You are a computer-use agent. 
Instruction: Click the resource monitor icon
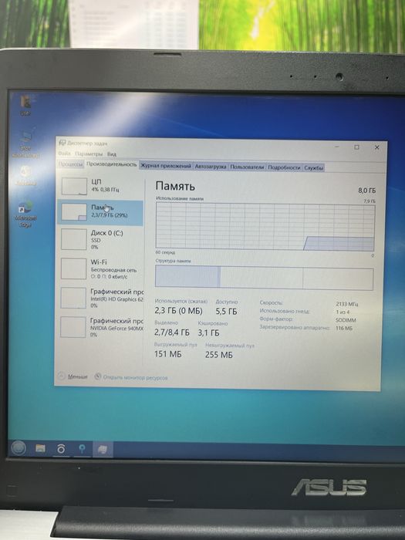coord(98,376)
